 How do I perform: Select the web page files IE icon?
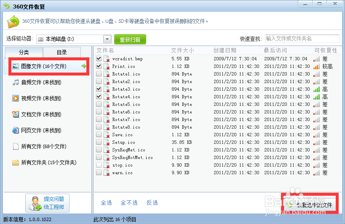[16, 130]
